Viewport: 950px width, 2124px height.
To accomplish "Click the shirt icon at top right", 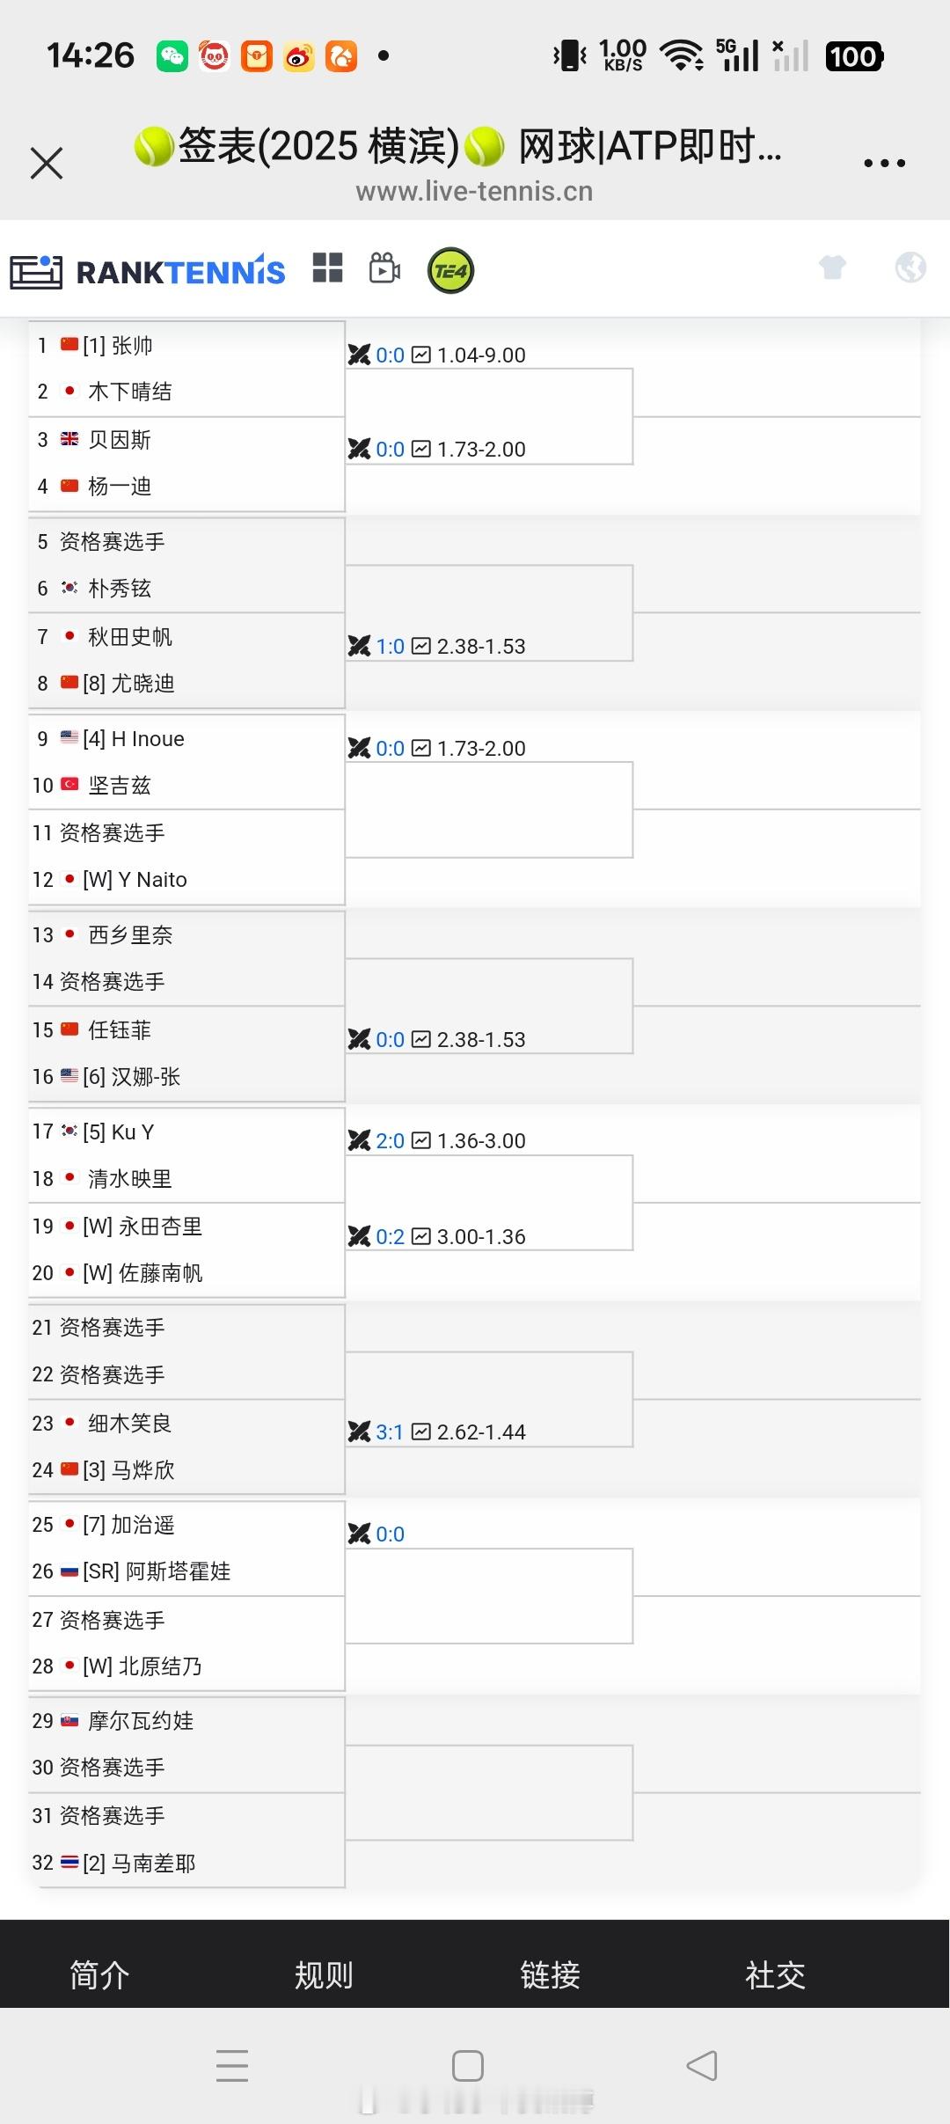I will coord(833,268).
